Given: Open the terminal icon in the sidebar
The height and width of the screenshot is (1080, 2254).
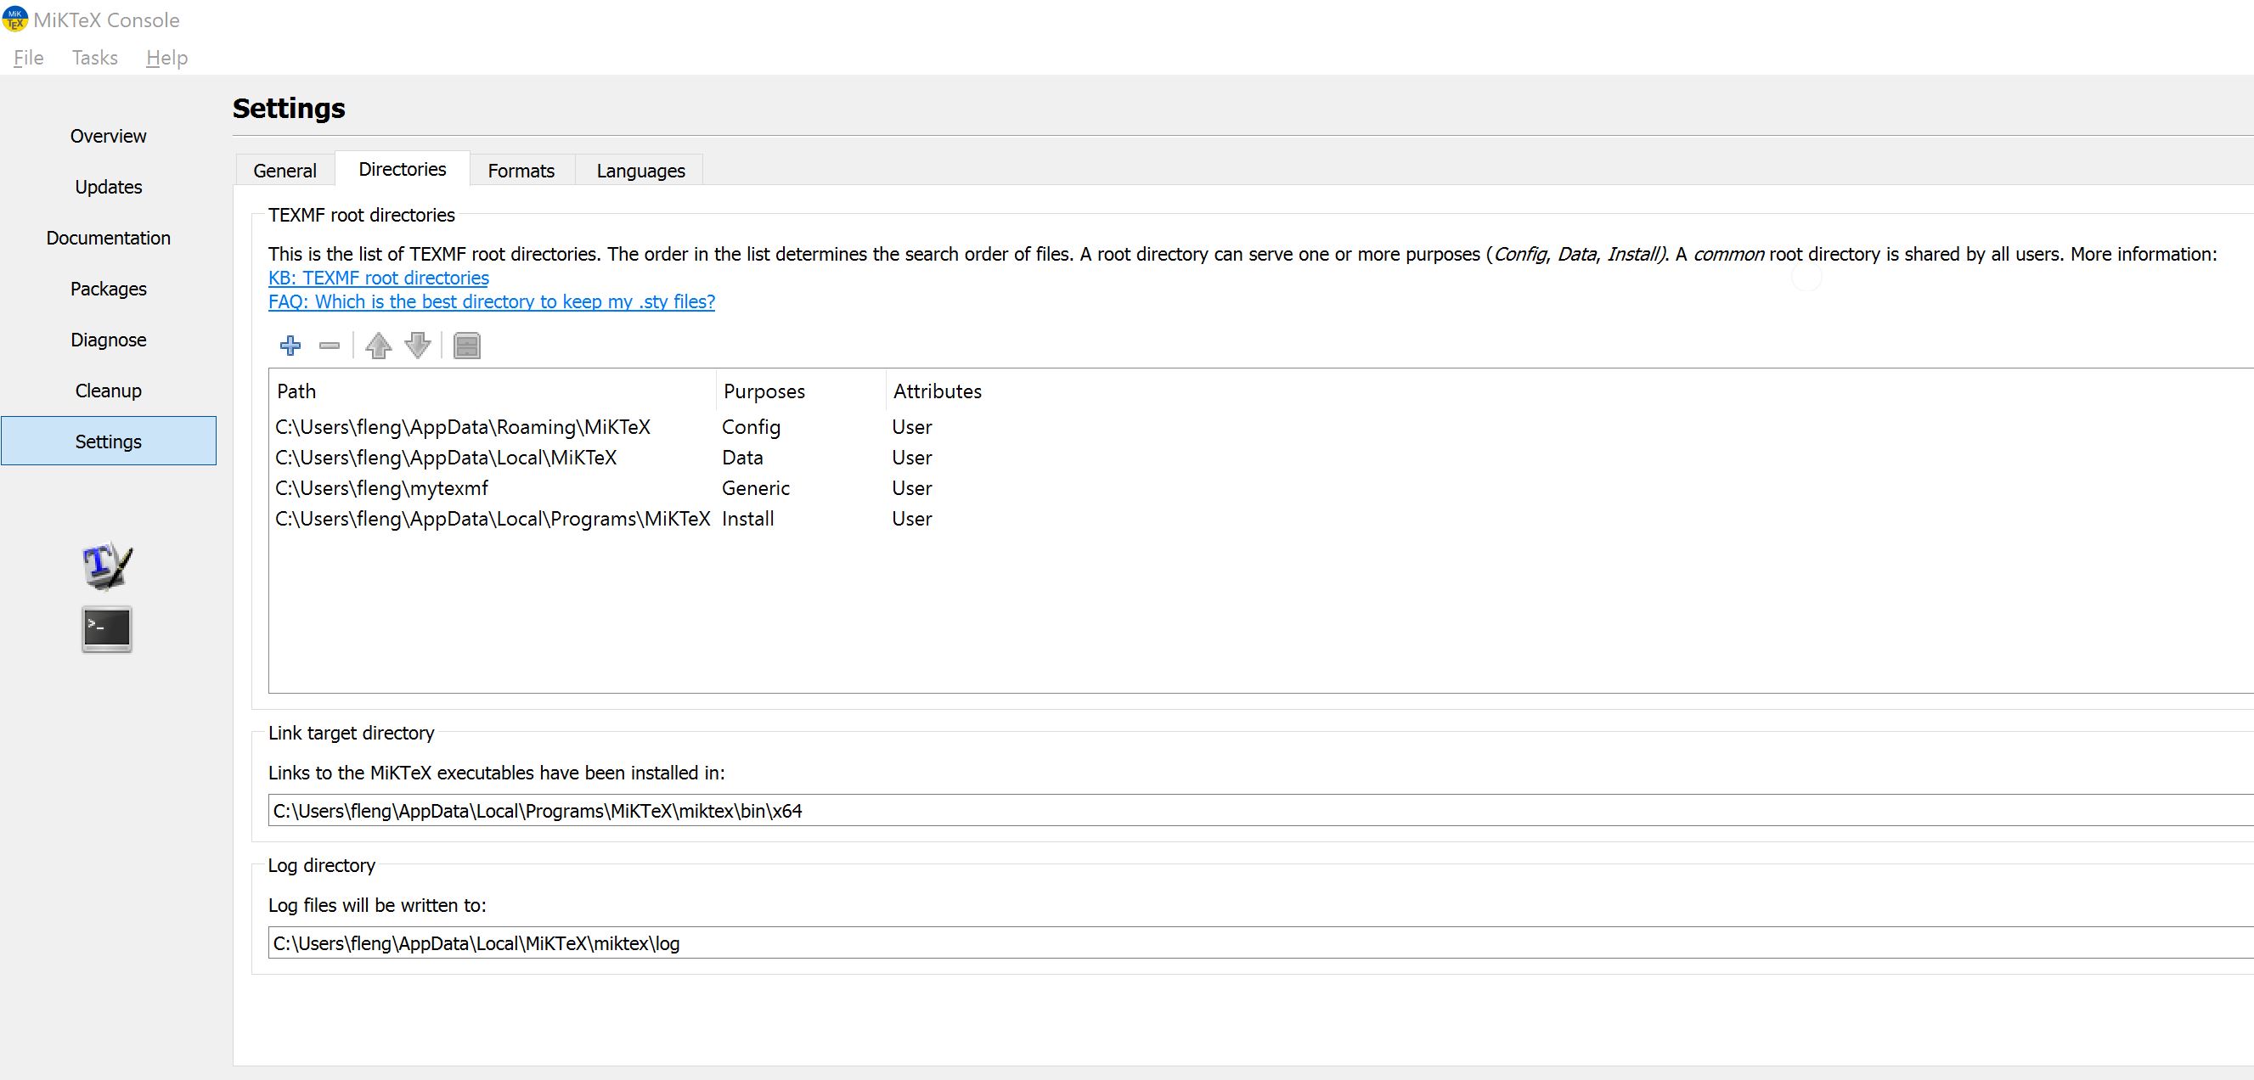Looking at the screenshot, I should tap(107, 629).
